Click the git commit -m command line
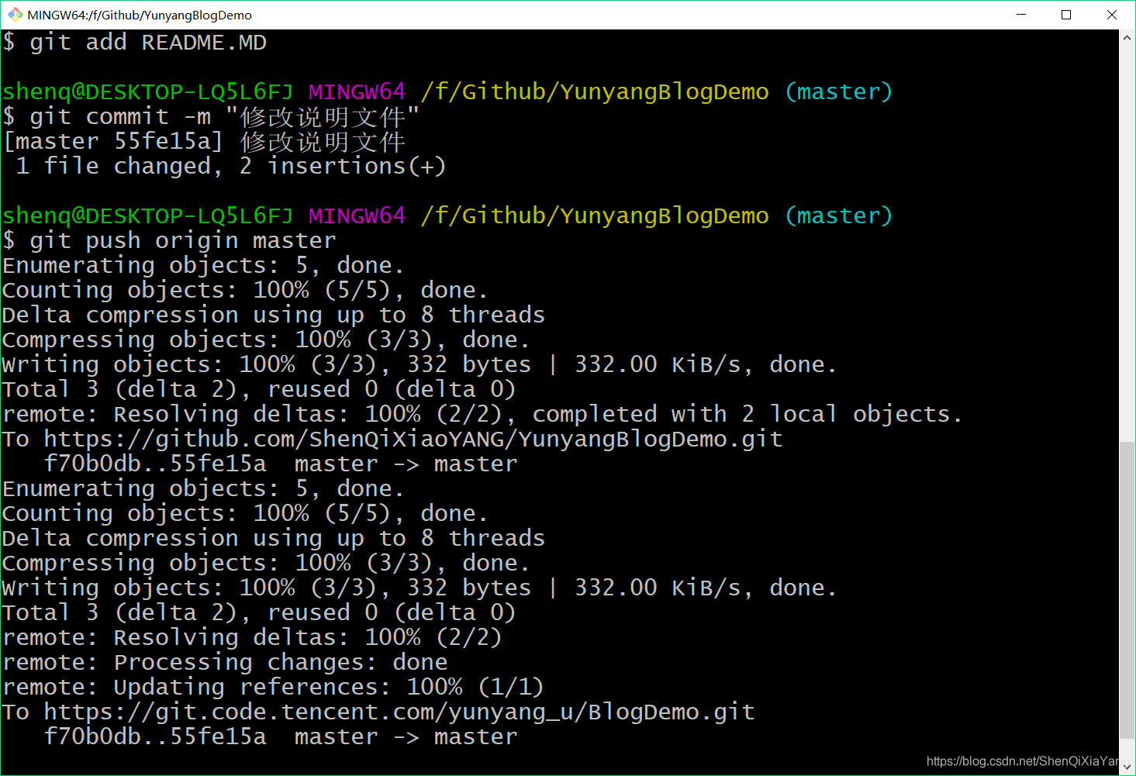Screen dimensions: 1136x776 pos(211,117)
